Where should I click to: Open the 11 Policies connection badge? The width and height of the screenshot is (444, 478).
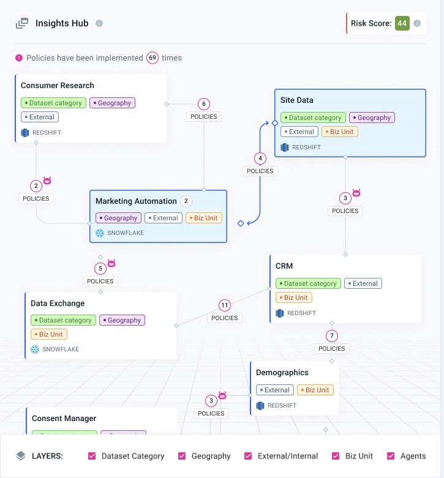pyautogui.click(x=225, y=305)
